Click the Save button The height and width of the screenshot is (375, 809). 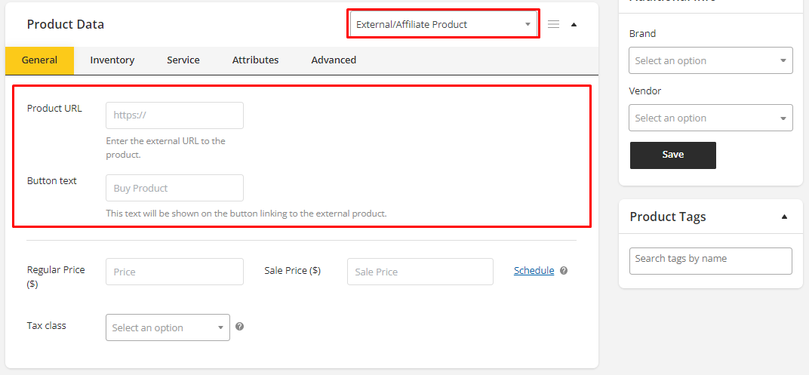point(672,155)
